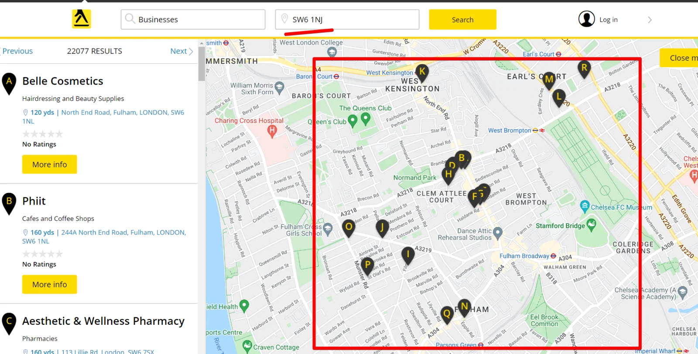Click the list marker A beside Belle Cosmetics
This screenshot has width=698, height=354.
(9, 83)
